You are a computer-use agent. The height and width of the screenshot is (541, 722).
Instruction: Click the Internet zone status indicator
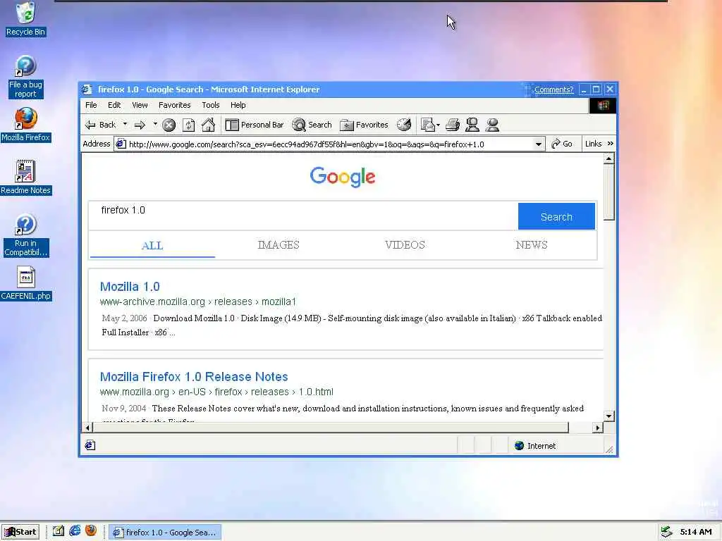pyautogui.click(x=536, y=446)
